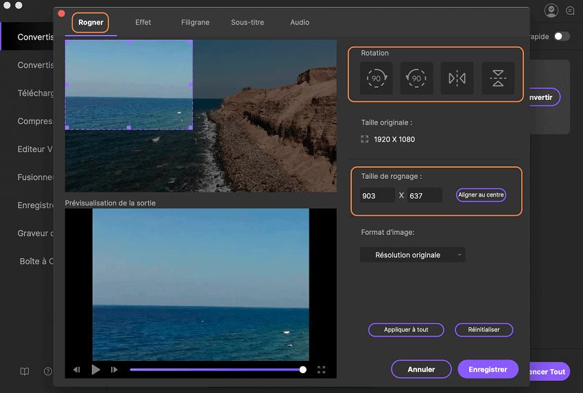Click the playback progress slider handle
583x393 pixels.
tap(303, 370)
